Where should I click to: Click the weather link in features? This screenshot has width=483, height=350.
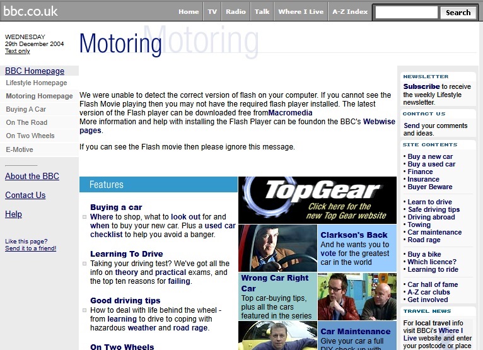pyautogui.click(x=142, y=328)
